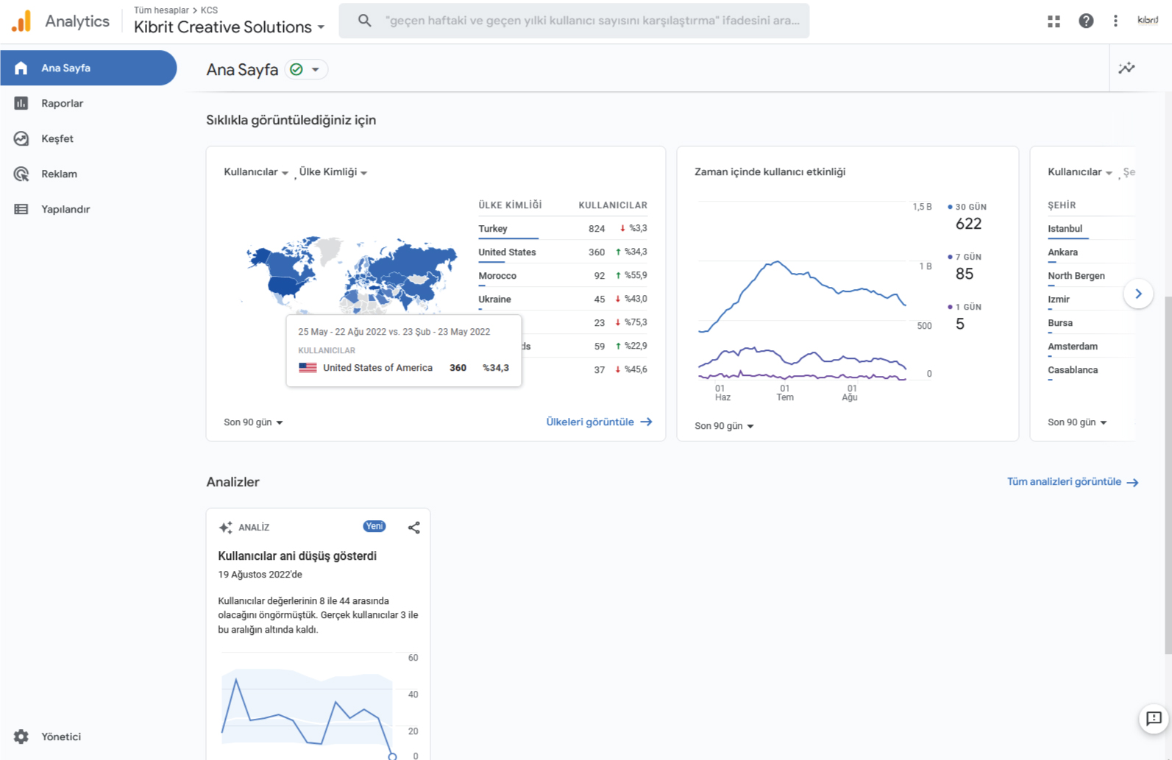
Task: Change Son 90 gün range on map card
Action: (x=253, y=422)
